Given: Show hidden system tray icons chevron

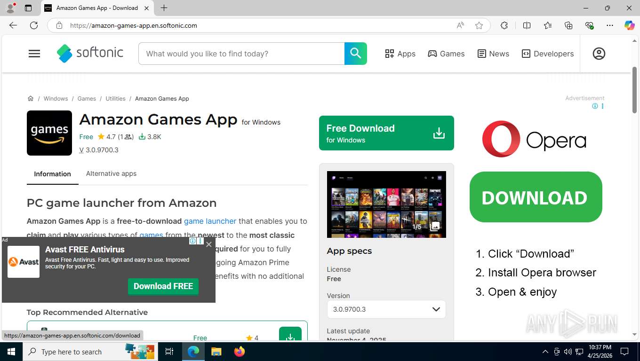Looking at the screenshot, I should (545, 352).
